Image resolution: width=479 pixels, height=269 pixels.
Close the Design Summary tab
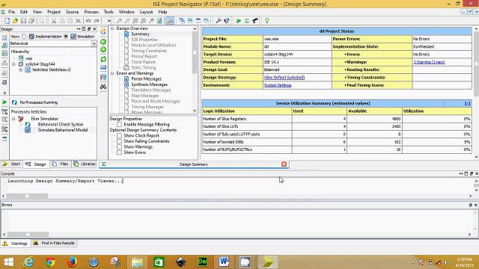(x=284, y=164)
